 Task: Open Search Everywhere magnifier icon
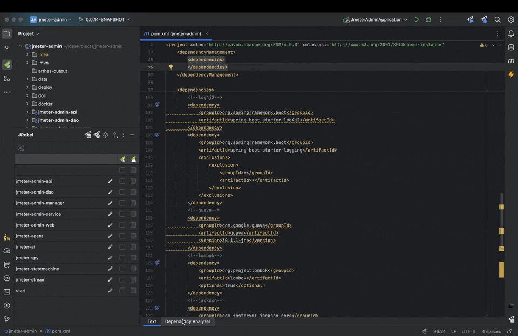(497, 20)
